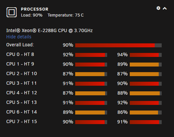Screen dimensions: 174x137
Task: Click the Overall Load label
Action: point(20,45)
